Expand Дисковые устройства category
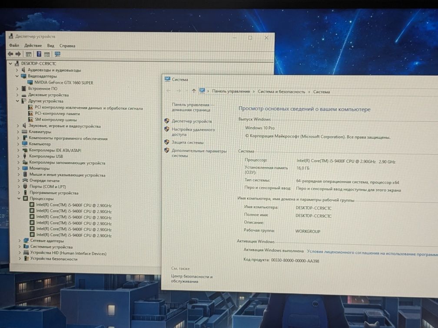Image resolution: width=438 pixels, height=328 pixels. coord(17,95)
